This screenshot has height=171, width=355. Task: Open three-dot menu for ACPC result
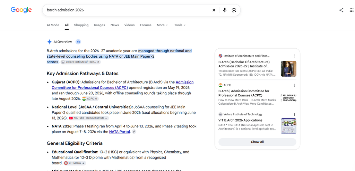(x=294, y=85)
